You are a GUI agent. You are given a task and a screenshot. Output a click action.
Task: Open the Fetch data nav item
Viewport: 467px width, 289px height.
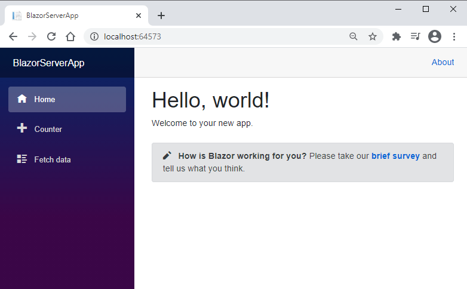point(67,159)
